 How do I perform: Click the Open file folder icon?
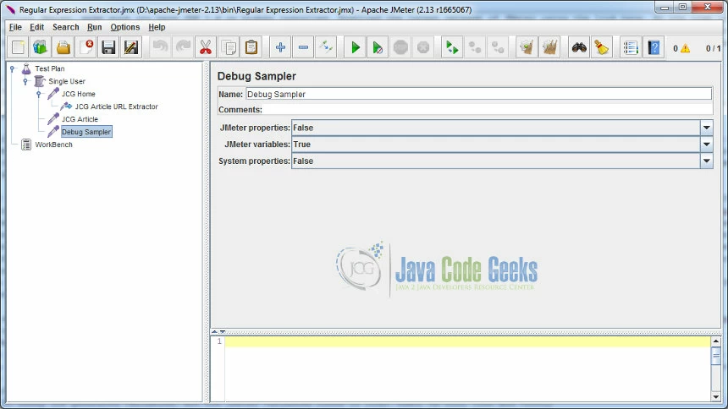(x=63, y=47)
